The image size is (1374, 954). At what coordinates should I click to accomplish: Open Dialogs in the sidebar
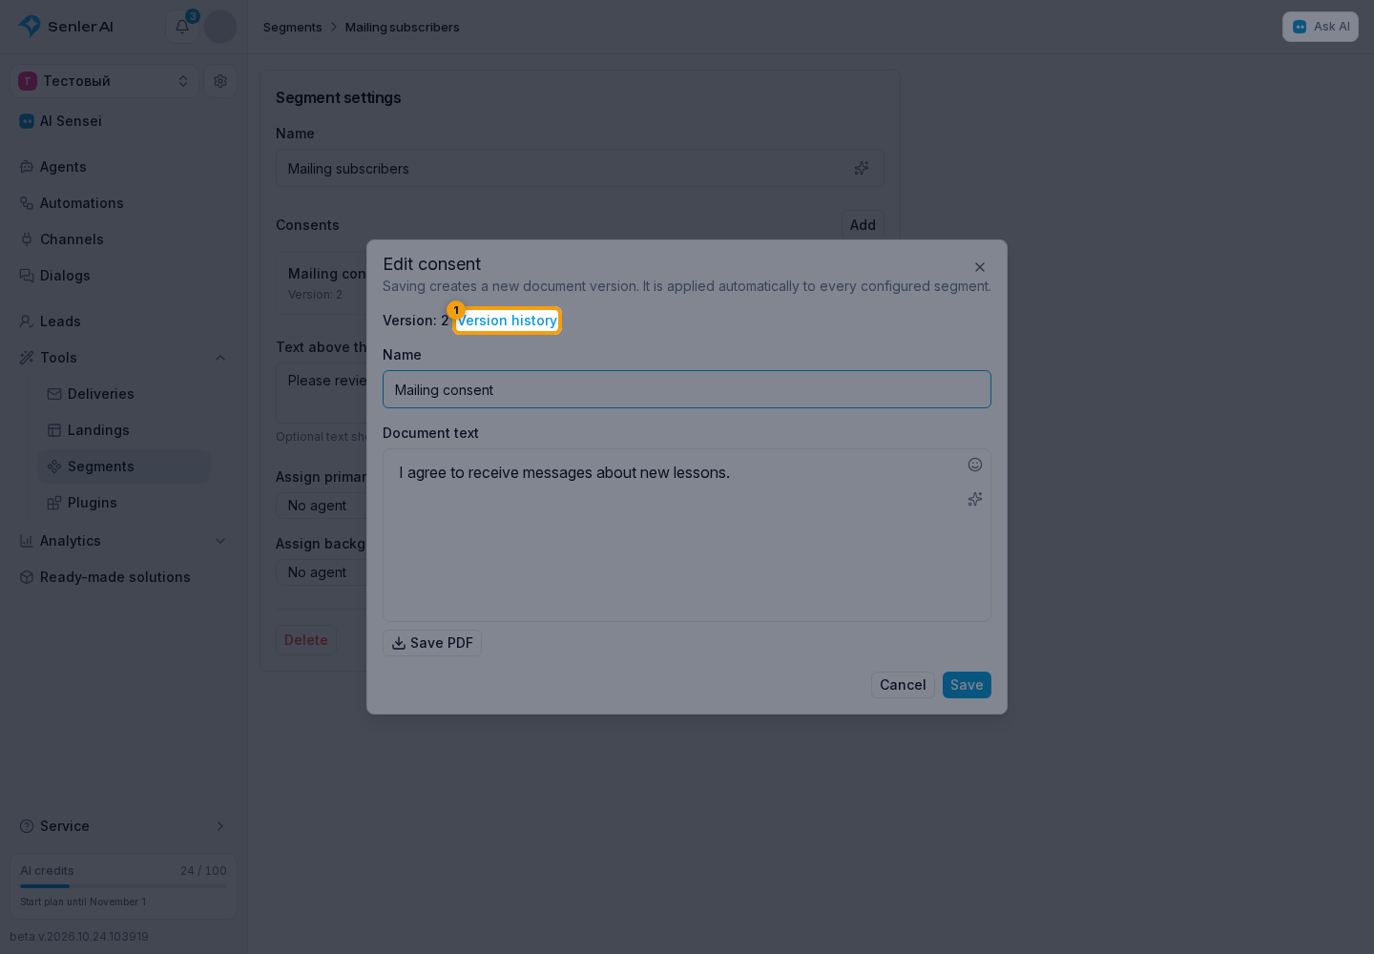click(x=123, y=276)
